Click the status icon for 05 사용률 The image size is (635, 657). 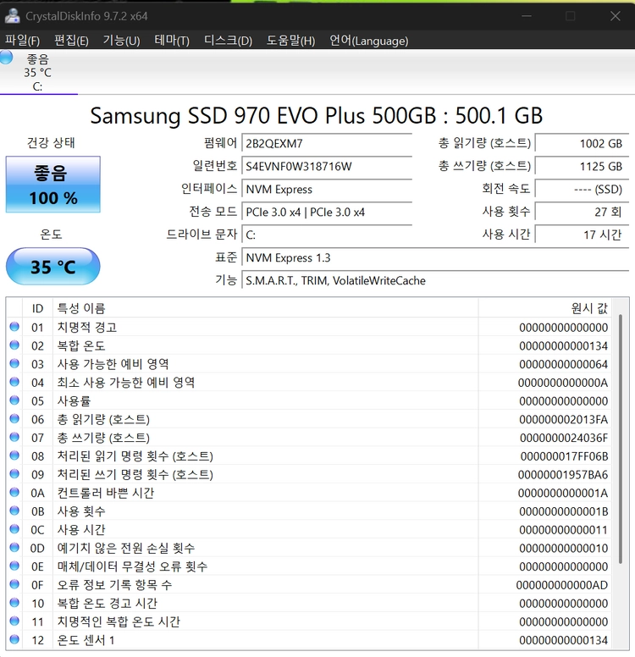(x=14, y=400)
